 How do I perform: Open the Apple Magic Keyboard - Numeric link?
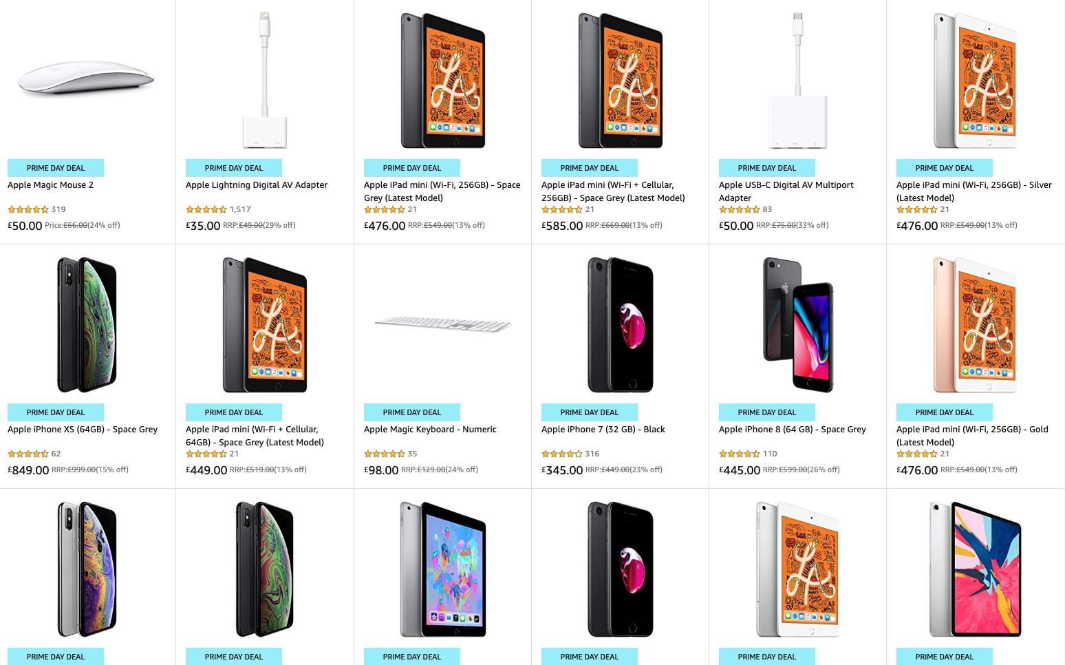[430, 430]
